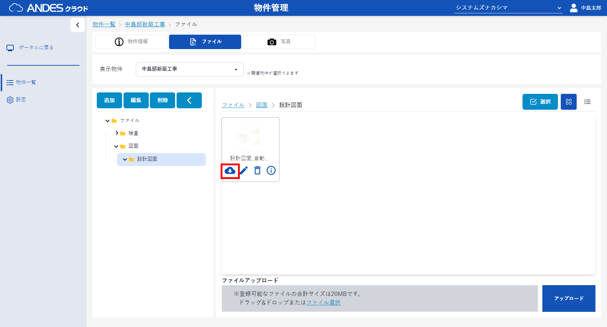Viewport: 607px width, 327px height.
Task: Collapse the left sidebar with arrow button
Action: [x=78, y=25]
